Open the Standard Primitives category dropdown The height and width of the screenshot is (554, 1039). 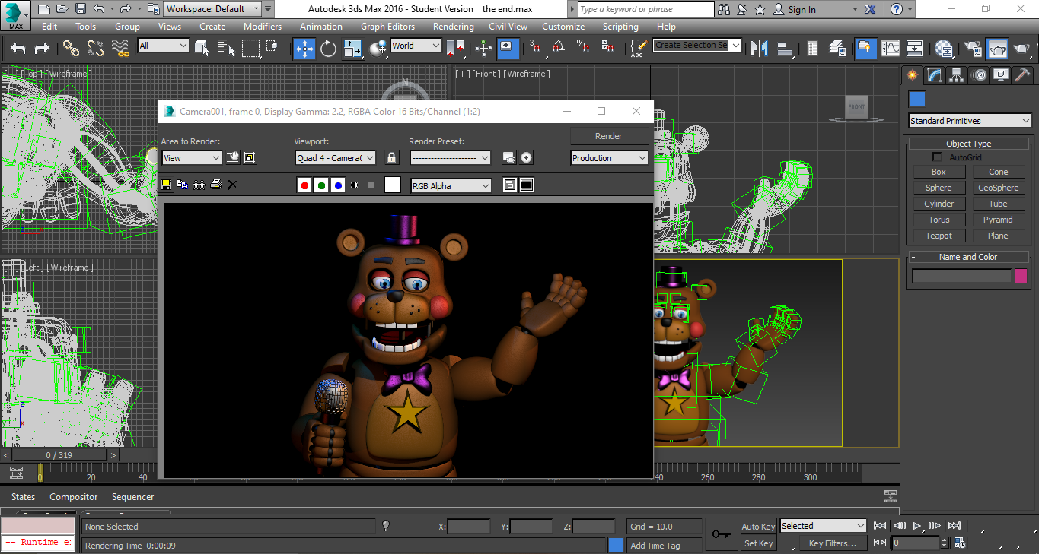[x=970, y=121]
